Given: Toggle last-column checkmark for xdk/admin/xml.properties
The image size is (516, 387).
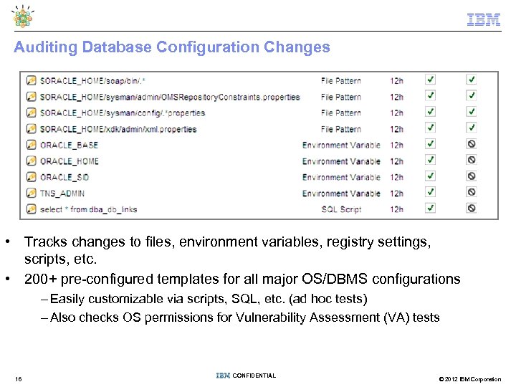Looking at the screenshot, I should [x=472, y=128].
